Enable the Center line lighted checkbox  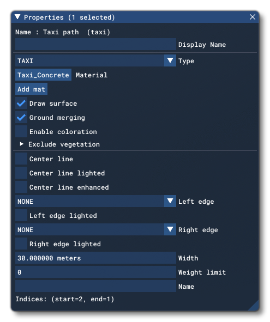[21, 173]
